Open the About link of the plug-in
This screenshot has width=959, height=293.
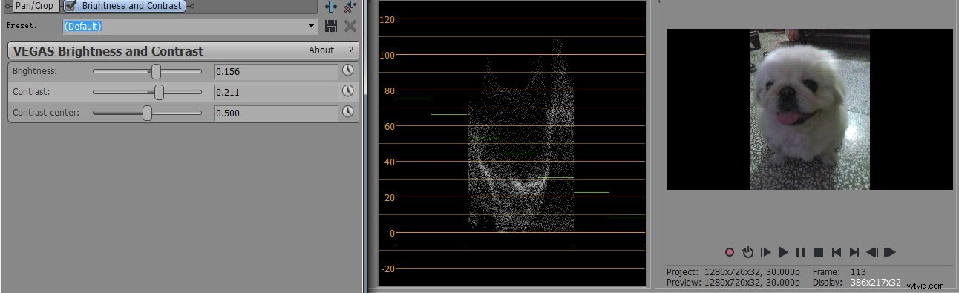coord(321,50)
